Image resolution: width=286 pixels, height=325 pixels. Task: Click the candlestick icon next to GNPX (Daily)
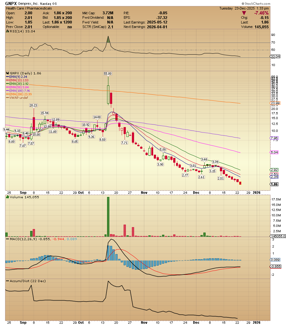pos(8,73)
